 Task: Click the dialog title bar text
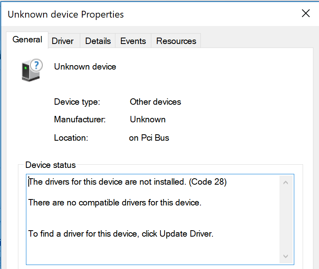coord(66,15)
